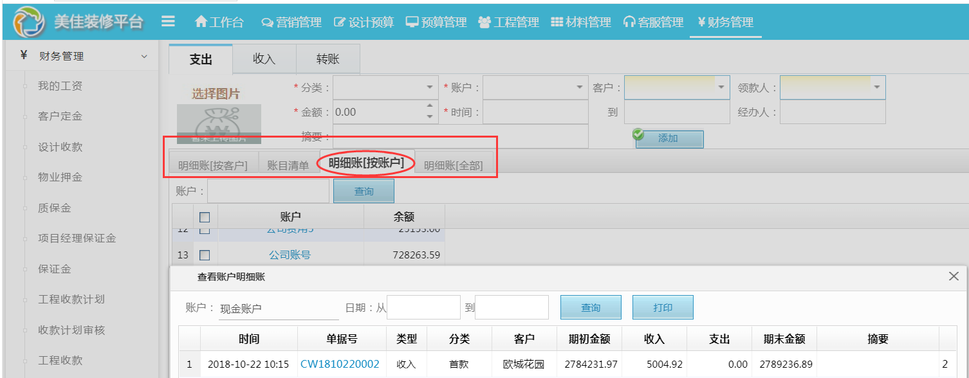The image size is (969, 378).
Task: Open 营销管理 chat bubble menu
Action: (x=267, y=22)
